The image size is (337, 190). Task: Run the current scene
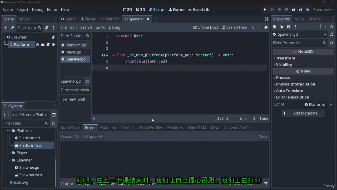[293, 9]
